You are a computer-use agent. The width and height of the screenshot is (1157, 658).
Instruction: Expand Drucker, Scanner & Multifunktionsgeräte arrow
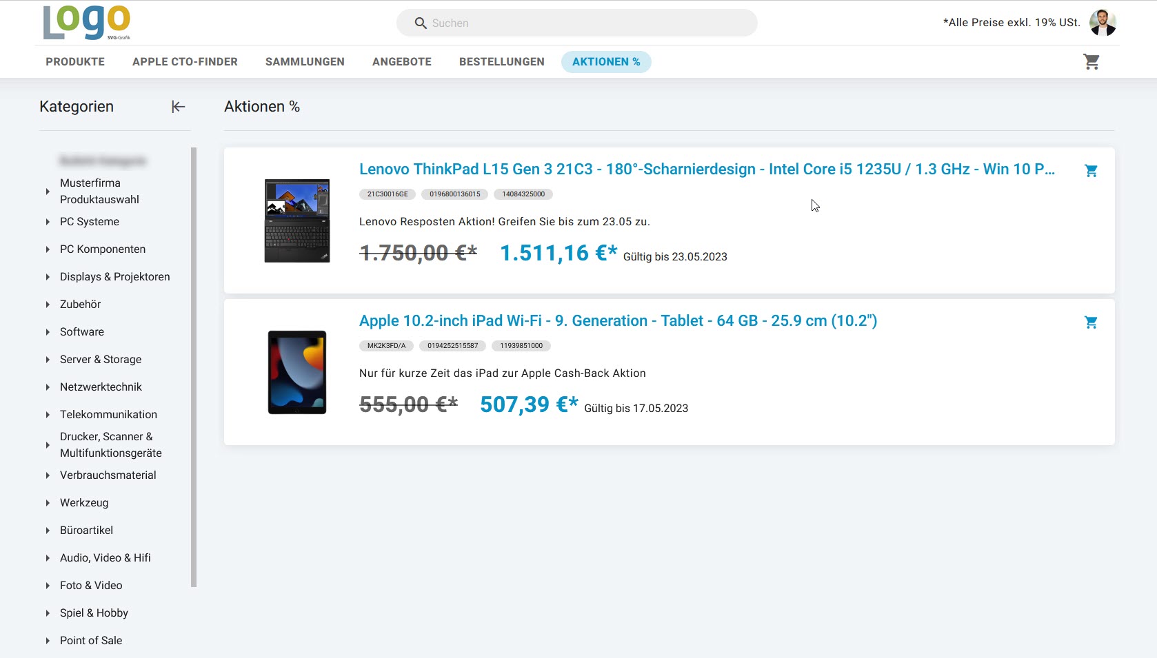click(x=48, y=445)
